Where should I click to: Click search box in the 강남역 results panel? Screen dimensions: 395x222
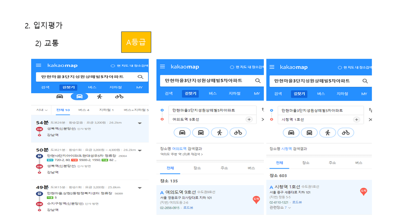coord(92,77)
